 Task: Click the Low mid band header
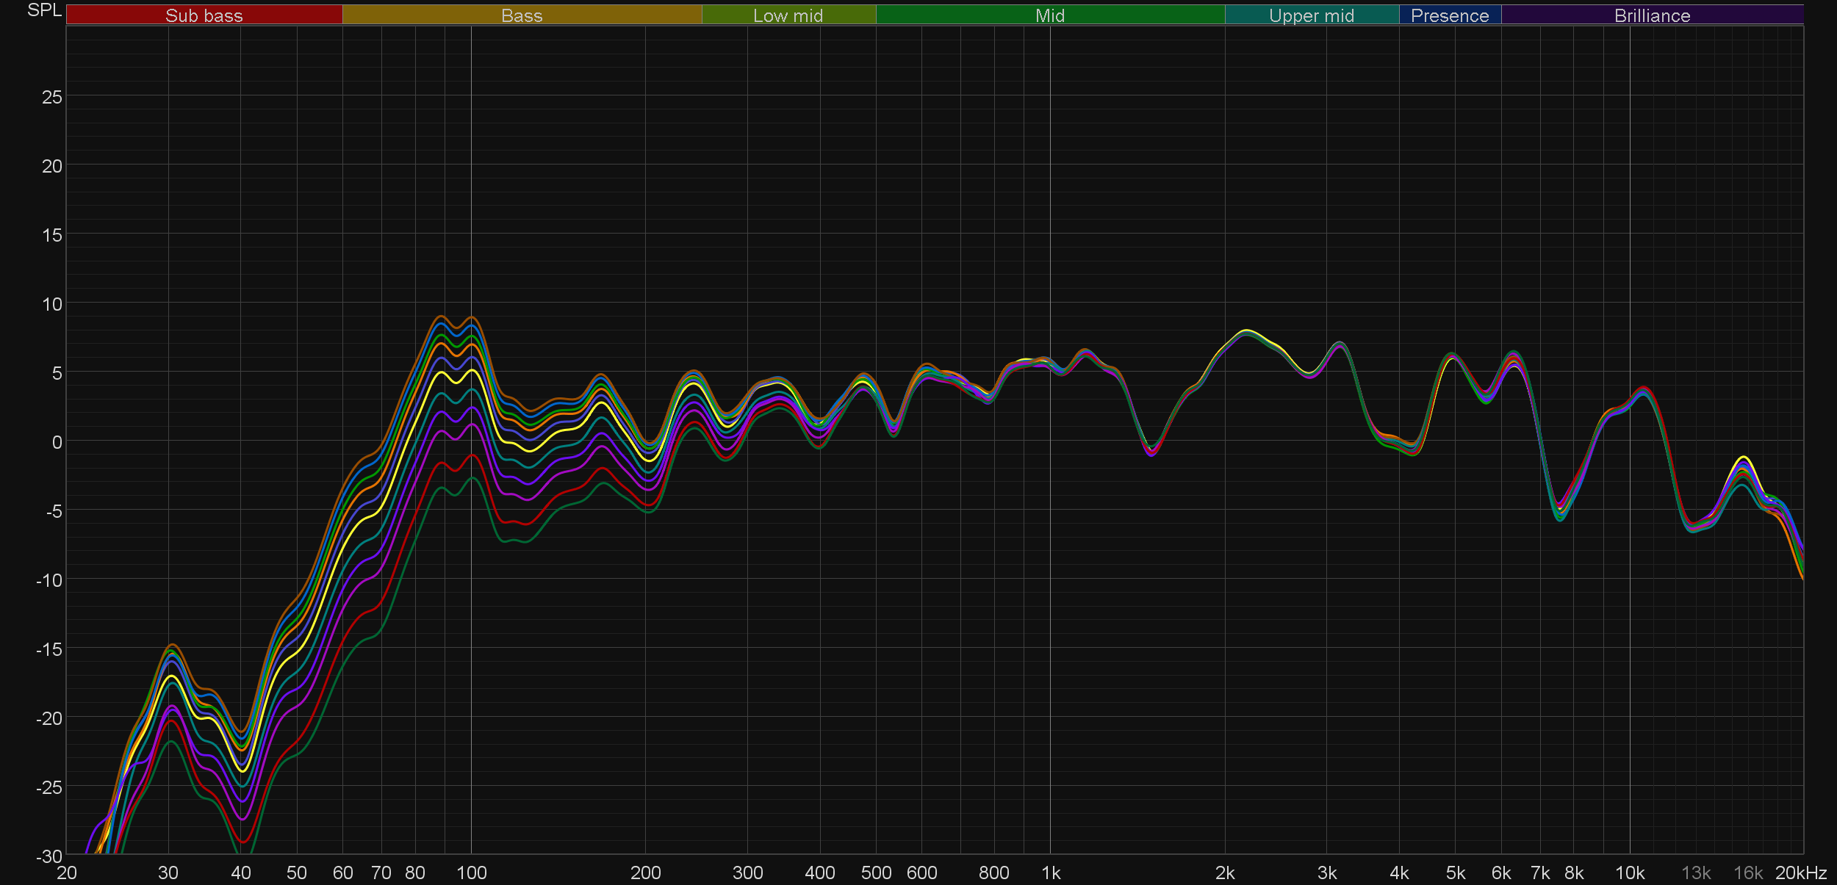pos(788,15)
